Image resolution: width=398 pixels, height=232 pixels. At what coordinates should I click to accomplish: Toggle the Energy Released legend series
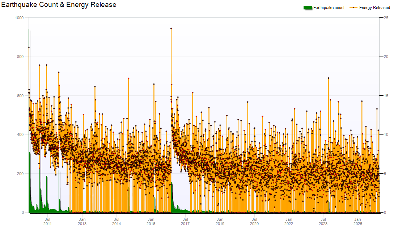click(374, 8)
